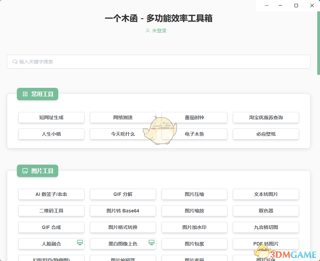Click the green monitor icon on 黑白图像上色
Viewport: 320px width, 261px height.
click(152, 243)
